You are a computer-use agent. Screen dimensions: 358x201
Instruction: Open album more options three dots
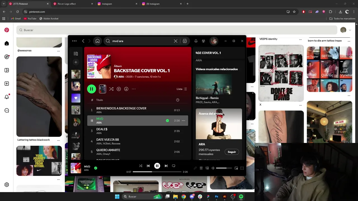pyautogui.click(x=134, y=89)
